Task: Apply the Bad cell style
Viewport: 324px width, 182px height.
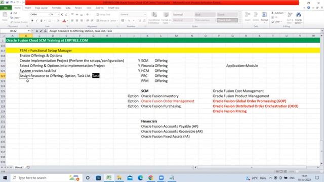Action: [205, 15]
